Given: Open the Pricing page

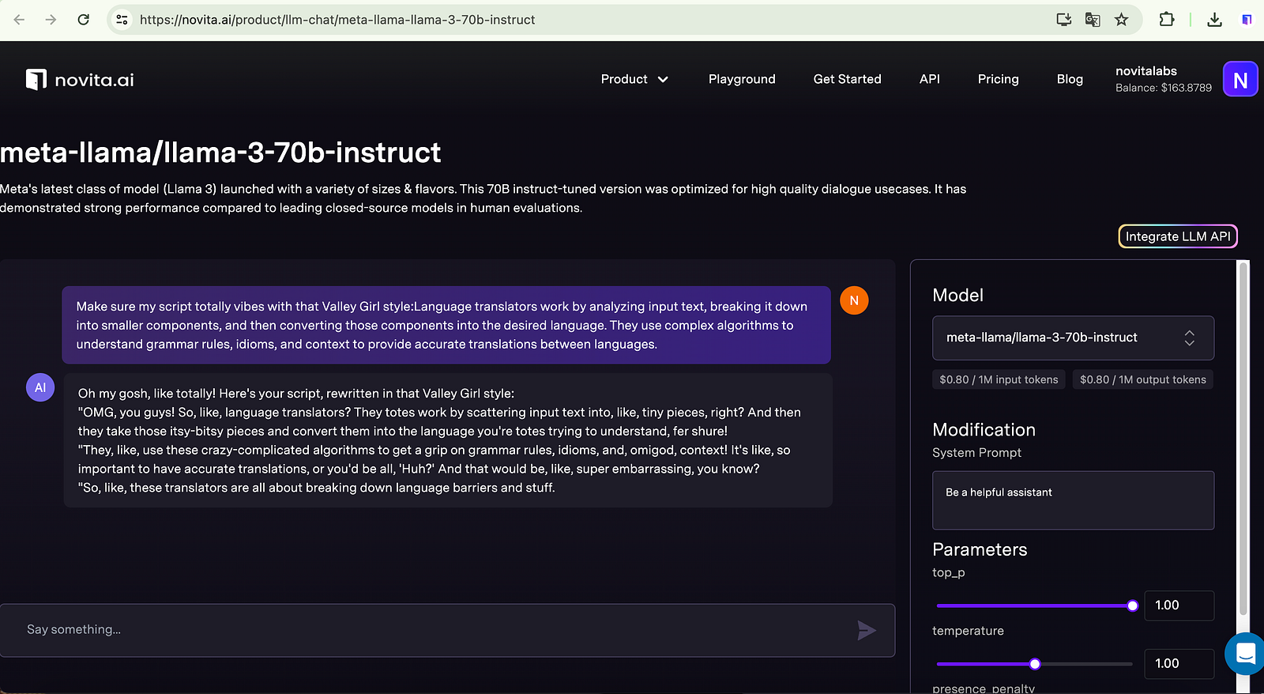Looking at the screenshot, I should (x=998, y=79).
